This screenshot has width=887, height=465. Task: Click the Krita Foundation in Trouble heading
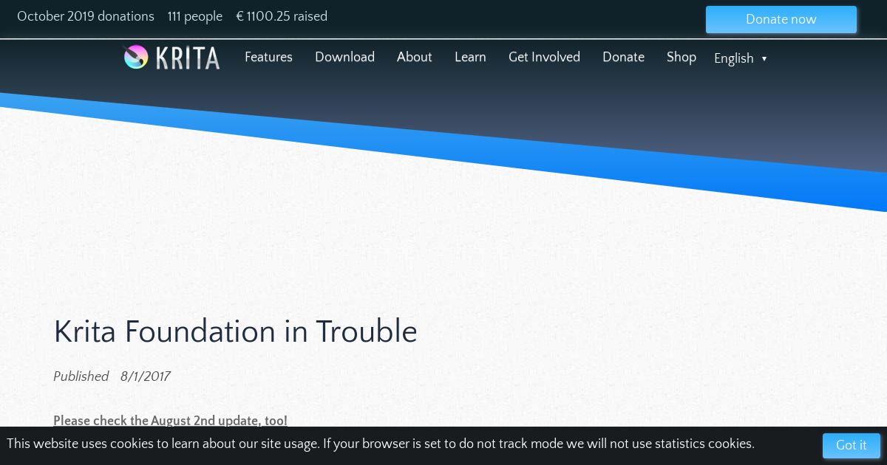tap(235, 332)
